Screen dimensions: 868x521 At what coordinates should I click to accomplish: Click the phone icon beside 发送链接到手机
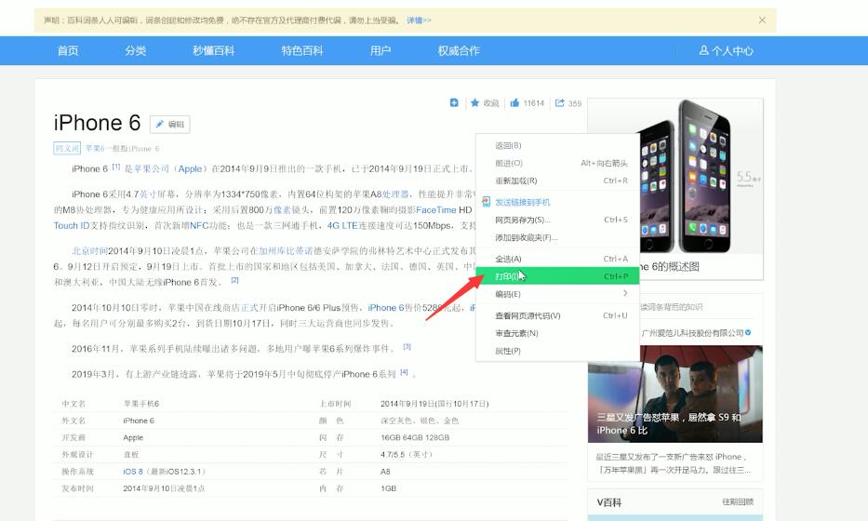(x=486, y=202)
